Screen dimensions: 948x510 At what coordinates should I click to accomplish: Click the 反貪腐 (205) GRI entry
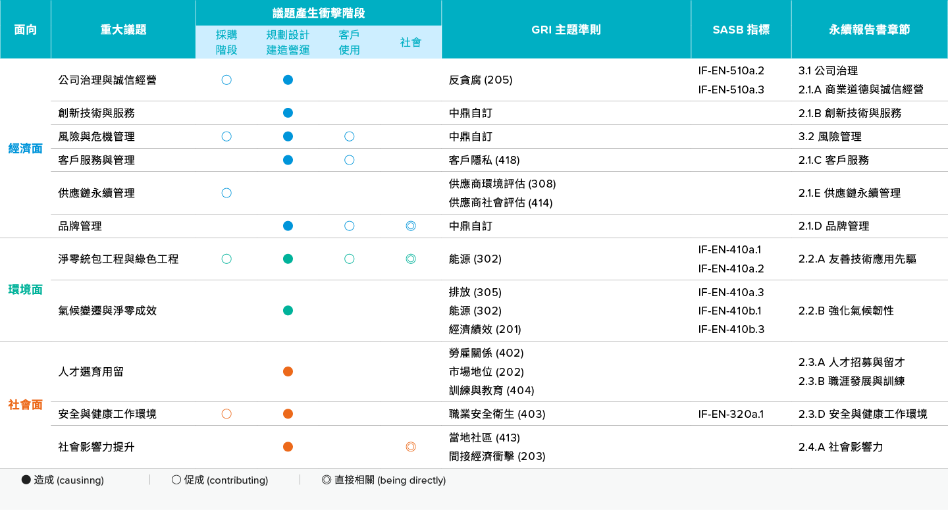tap(481, 80)
